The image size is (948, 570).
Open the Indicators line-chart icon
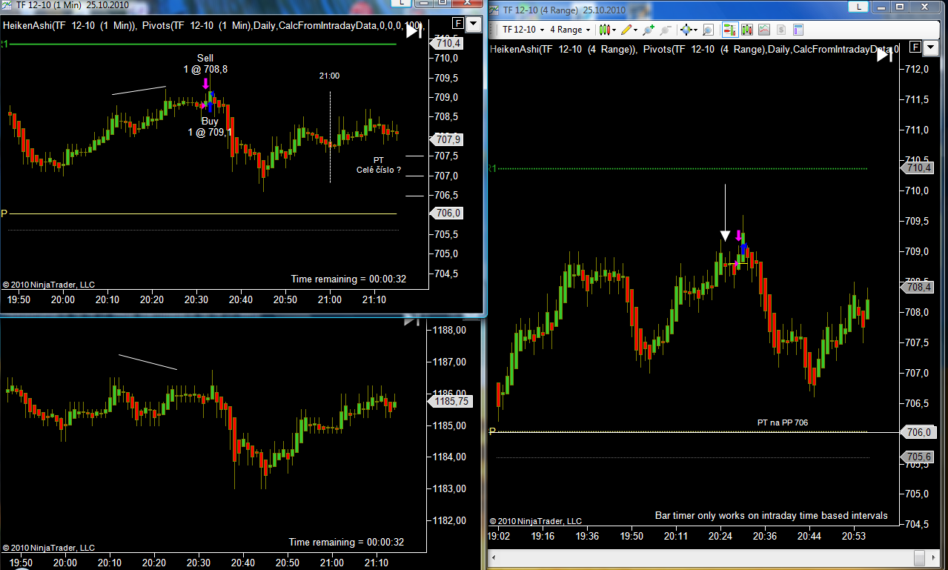click(x=763, y=30)
